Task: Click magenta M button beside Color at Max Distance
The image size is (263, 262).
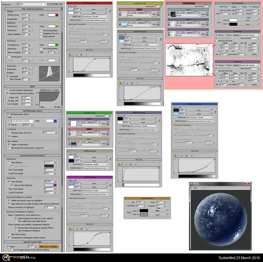Action: [x=55, y=185]
